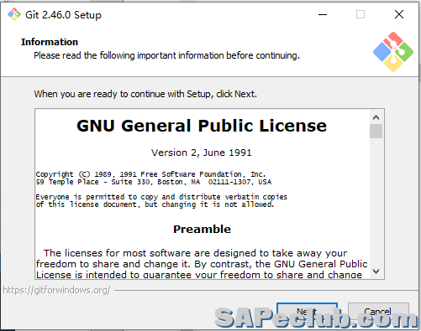Open the gitforwindows.org link
The height and width of the screenshot is (331, 421).
point(57,290)
